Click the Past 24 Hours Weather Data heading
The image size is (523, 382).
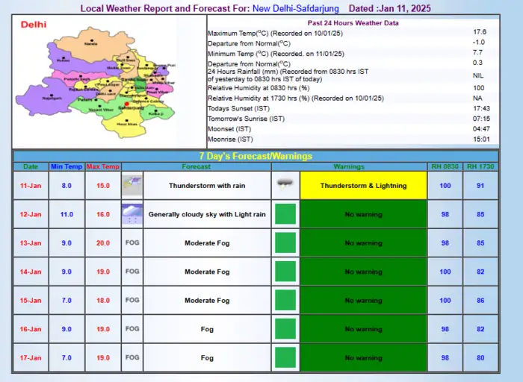point(354,23)
